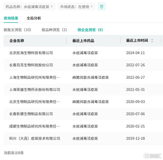Screen dimensions: 163x160
Task: Click 水痘减毒活疫苗 in 长春百克 row
Action: pyautogui.click(x=85, y=65)
